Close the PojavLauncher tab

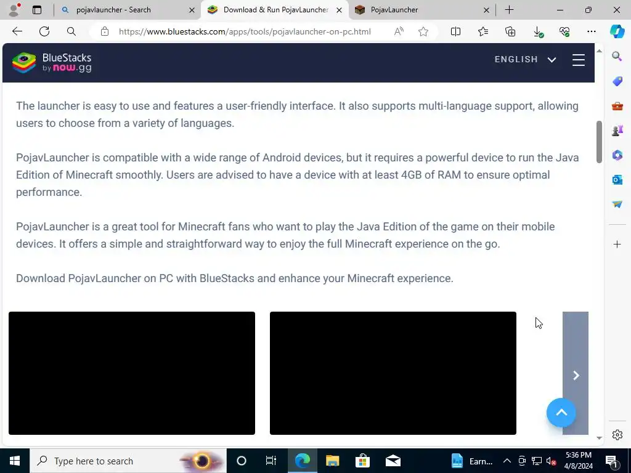click(x=486, y=10)
